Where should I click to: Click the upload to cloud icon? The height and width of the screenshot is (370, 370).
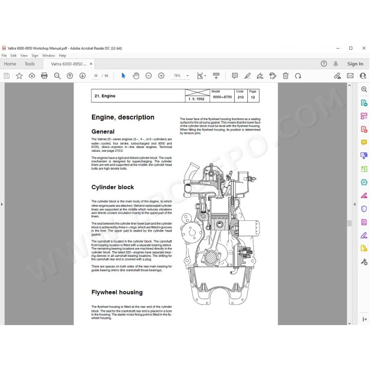click(x=32, y=76)
